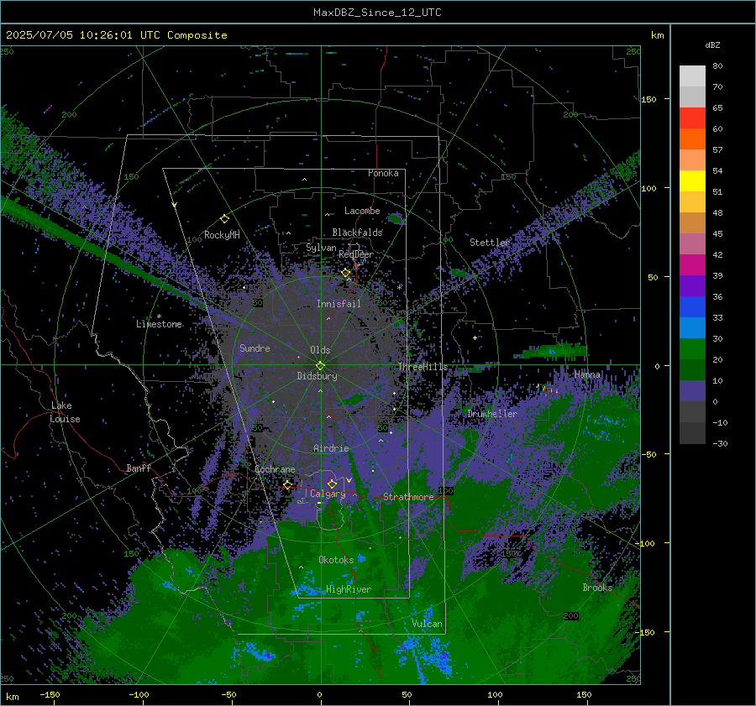Click the Ponoka label
Screen dimensions: 756x706
point(383,173)
